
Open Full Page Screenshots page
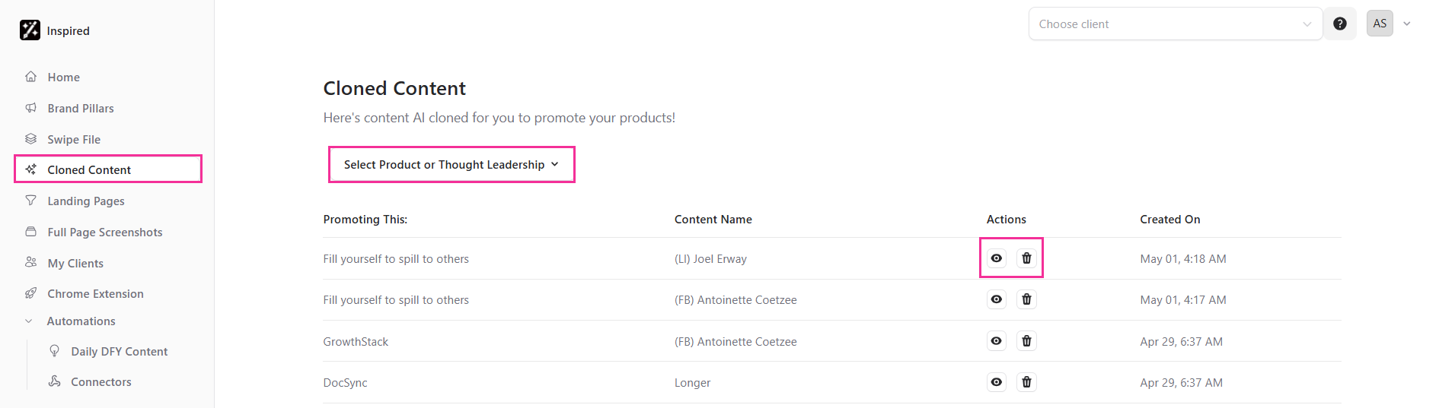(x=105, y=232)
